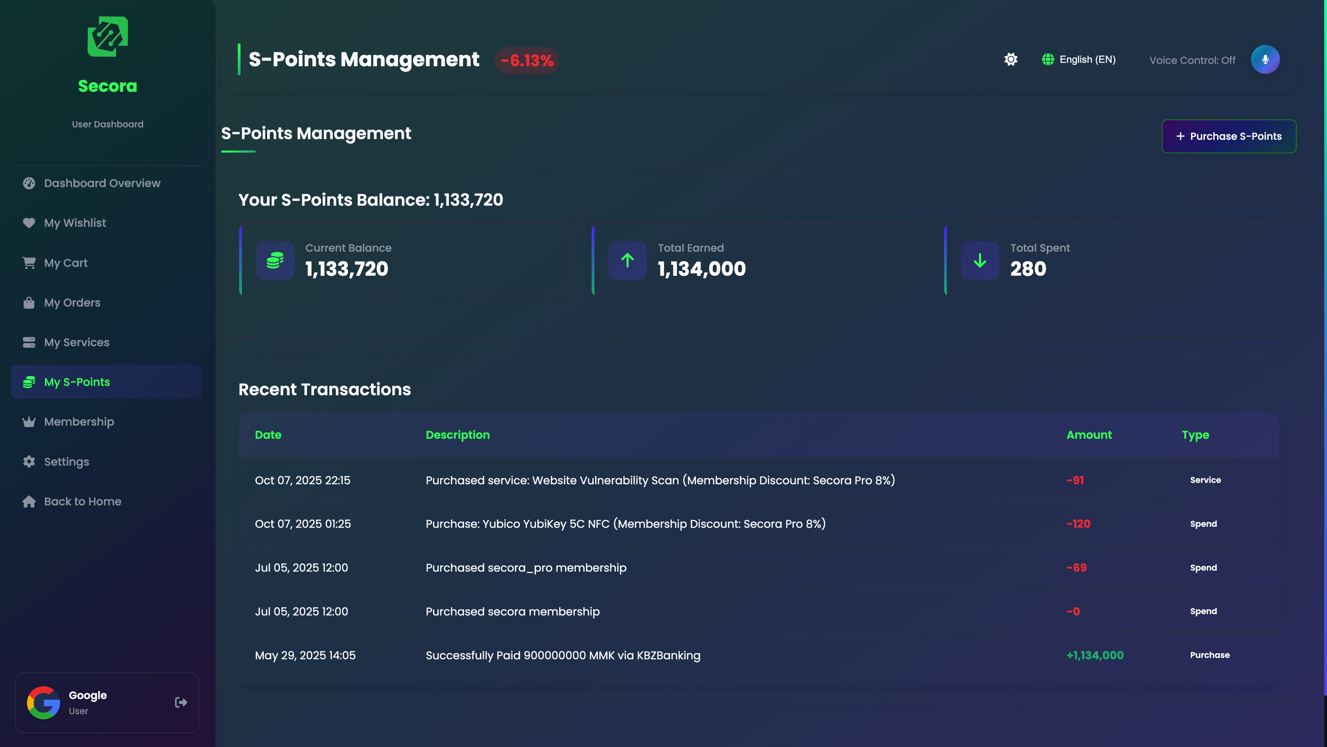Click the Purchase S-Points button
This screenshot has width=1327, height=747.
pos(1229,136)
